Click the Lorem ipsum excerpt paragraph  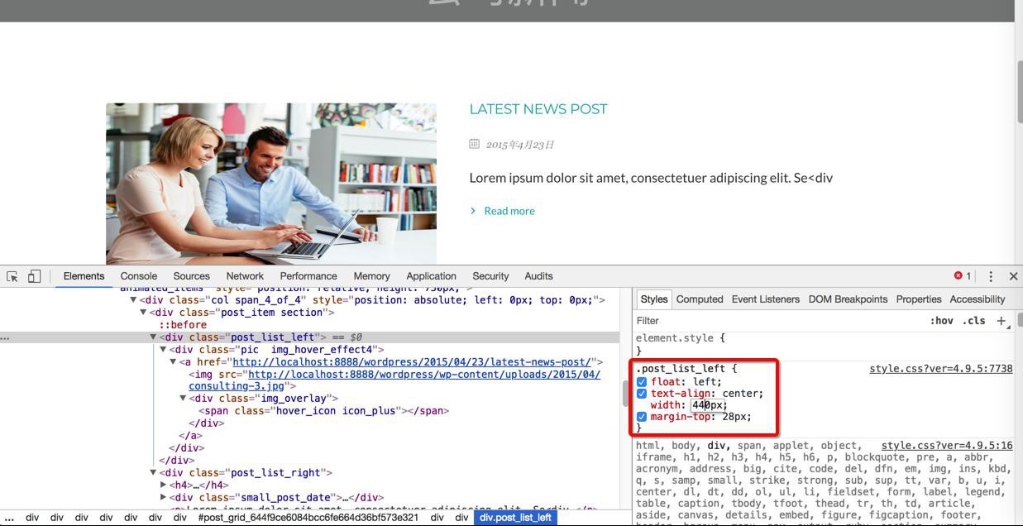[x=651, y=178]
